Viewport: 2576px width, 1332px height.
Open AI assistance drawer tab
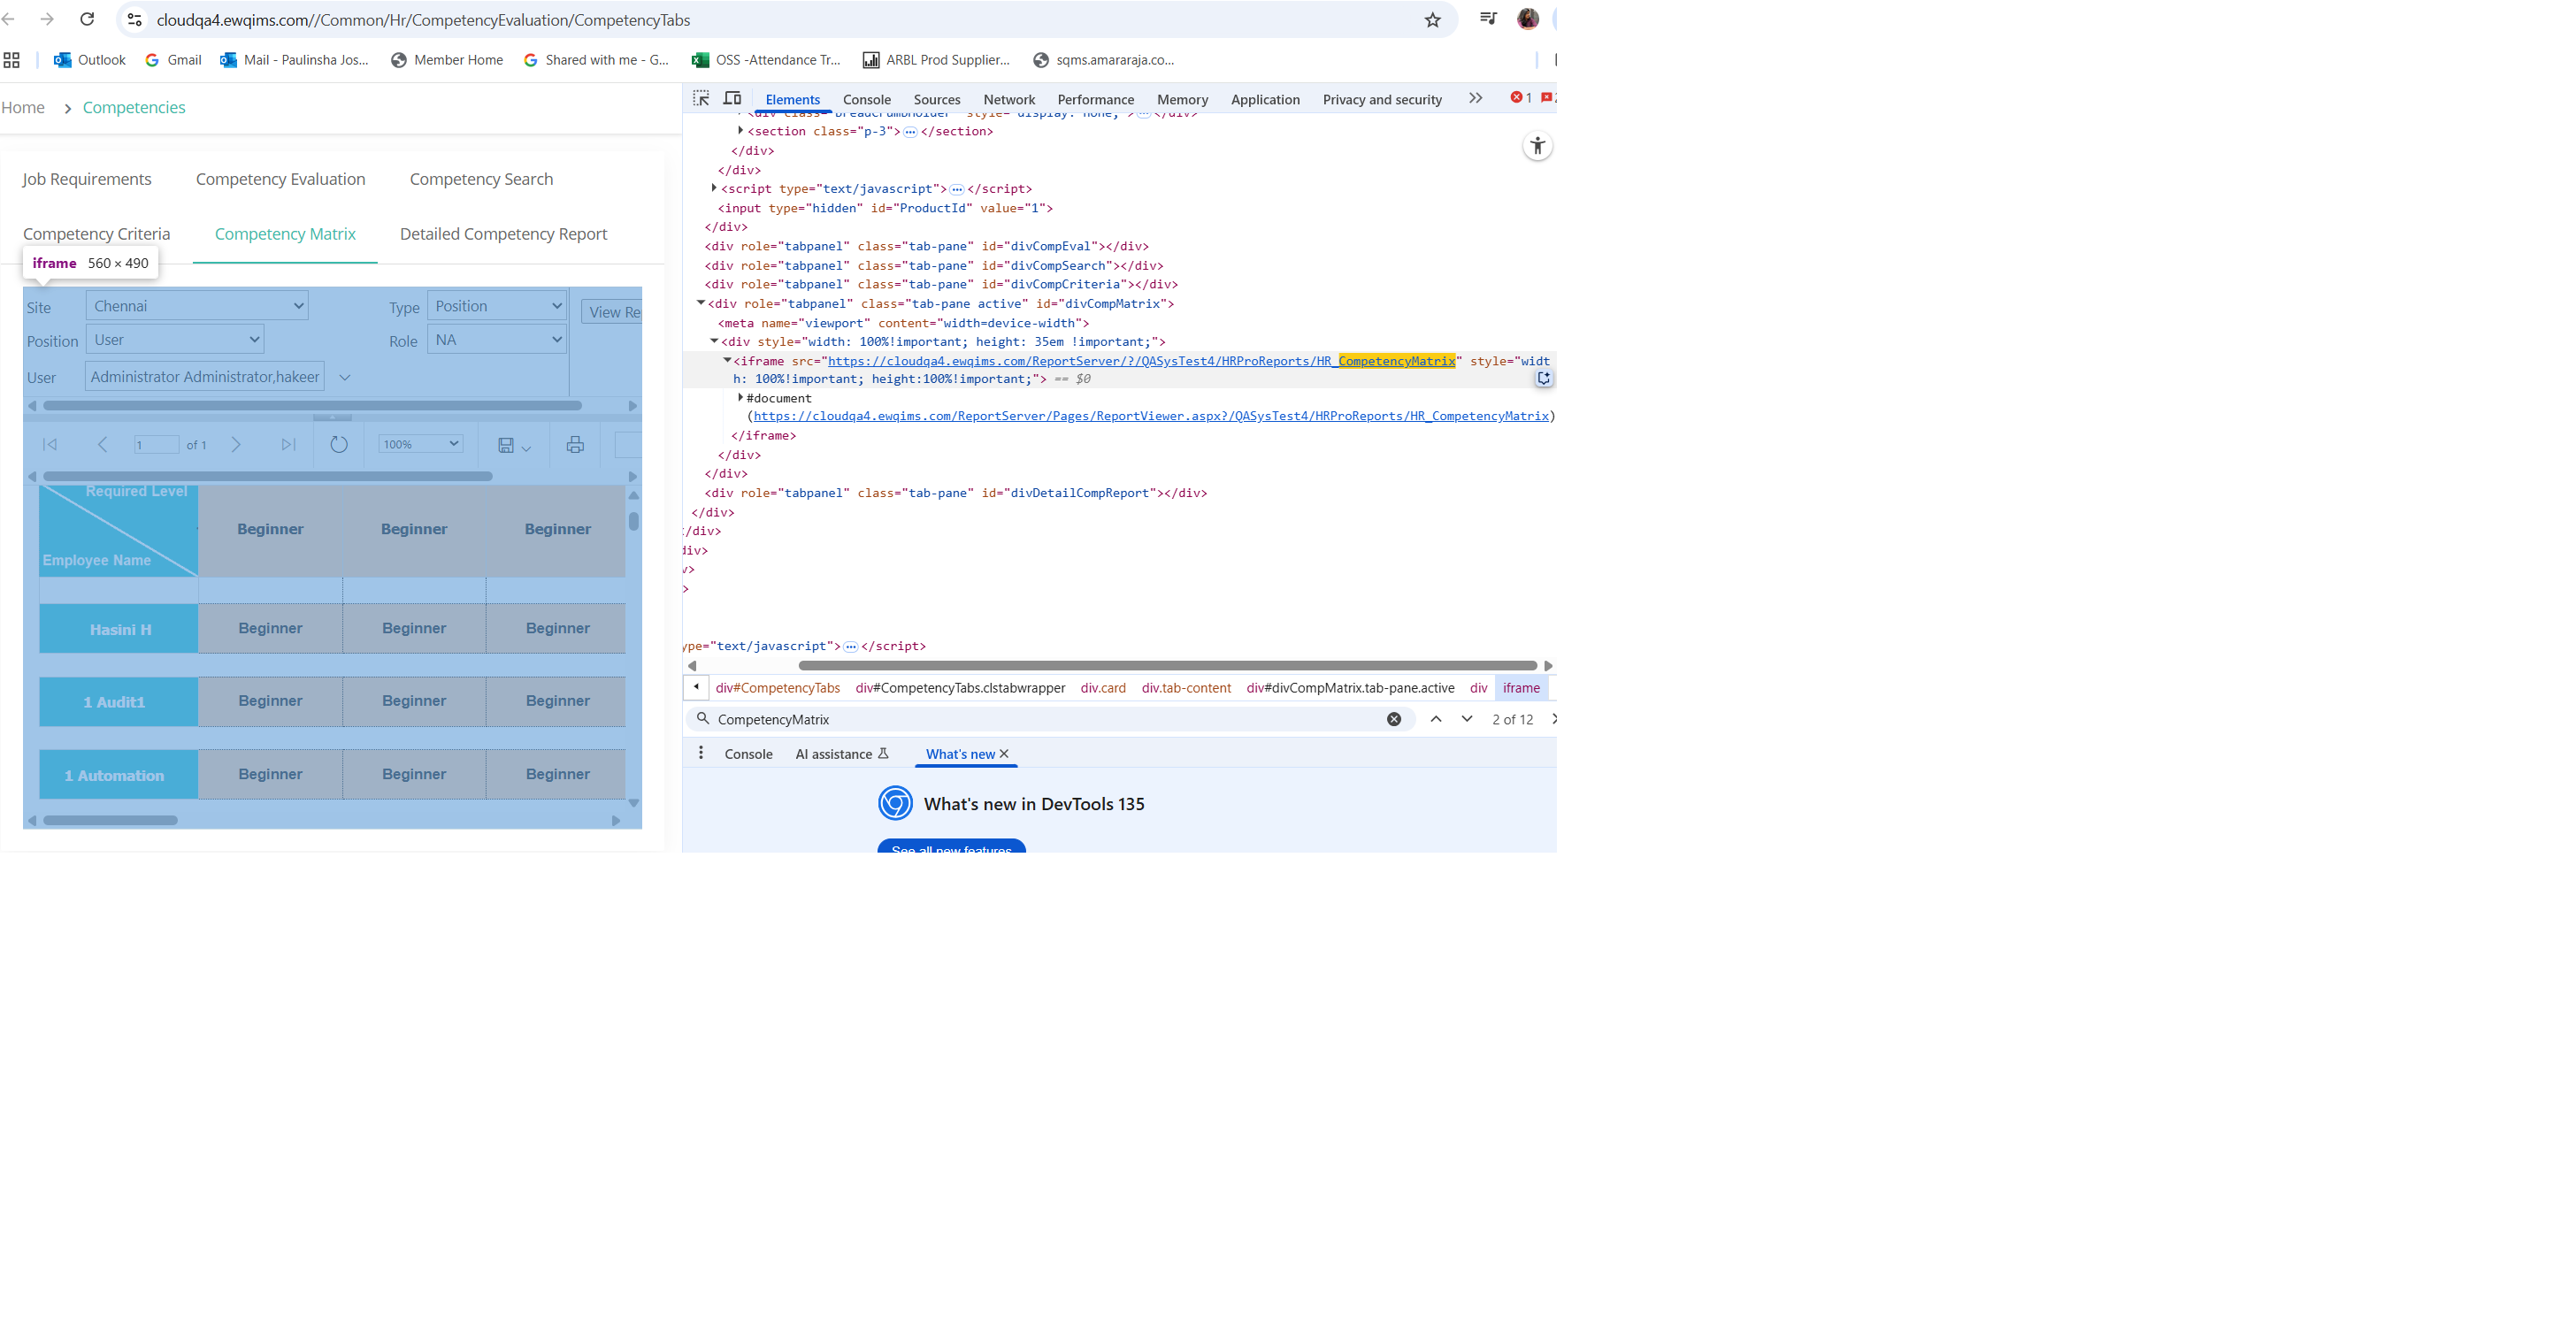841,754
